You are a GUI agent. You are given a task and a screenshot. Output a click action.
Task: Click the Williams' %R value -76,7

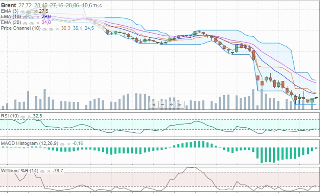pyautogui.click(x=58, y=171)
